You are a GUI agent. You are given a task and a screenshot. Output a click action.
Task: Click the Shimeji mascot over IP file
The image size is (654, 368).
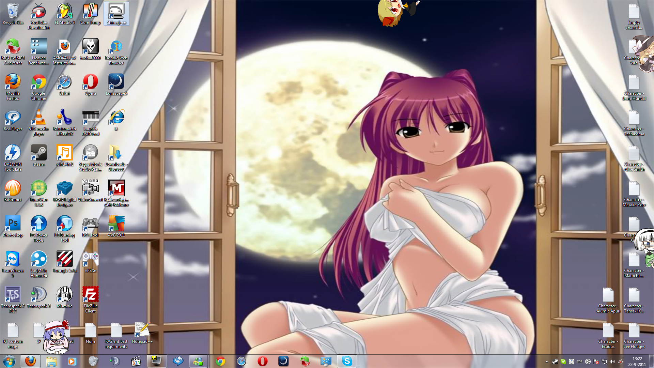point(56,337)
